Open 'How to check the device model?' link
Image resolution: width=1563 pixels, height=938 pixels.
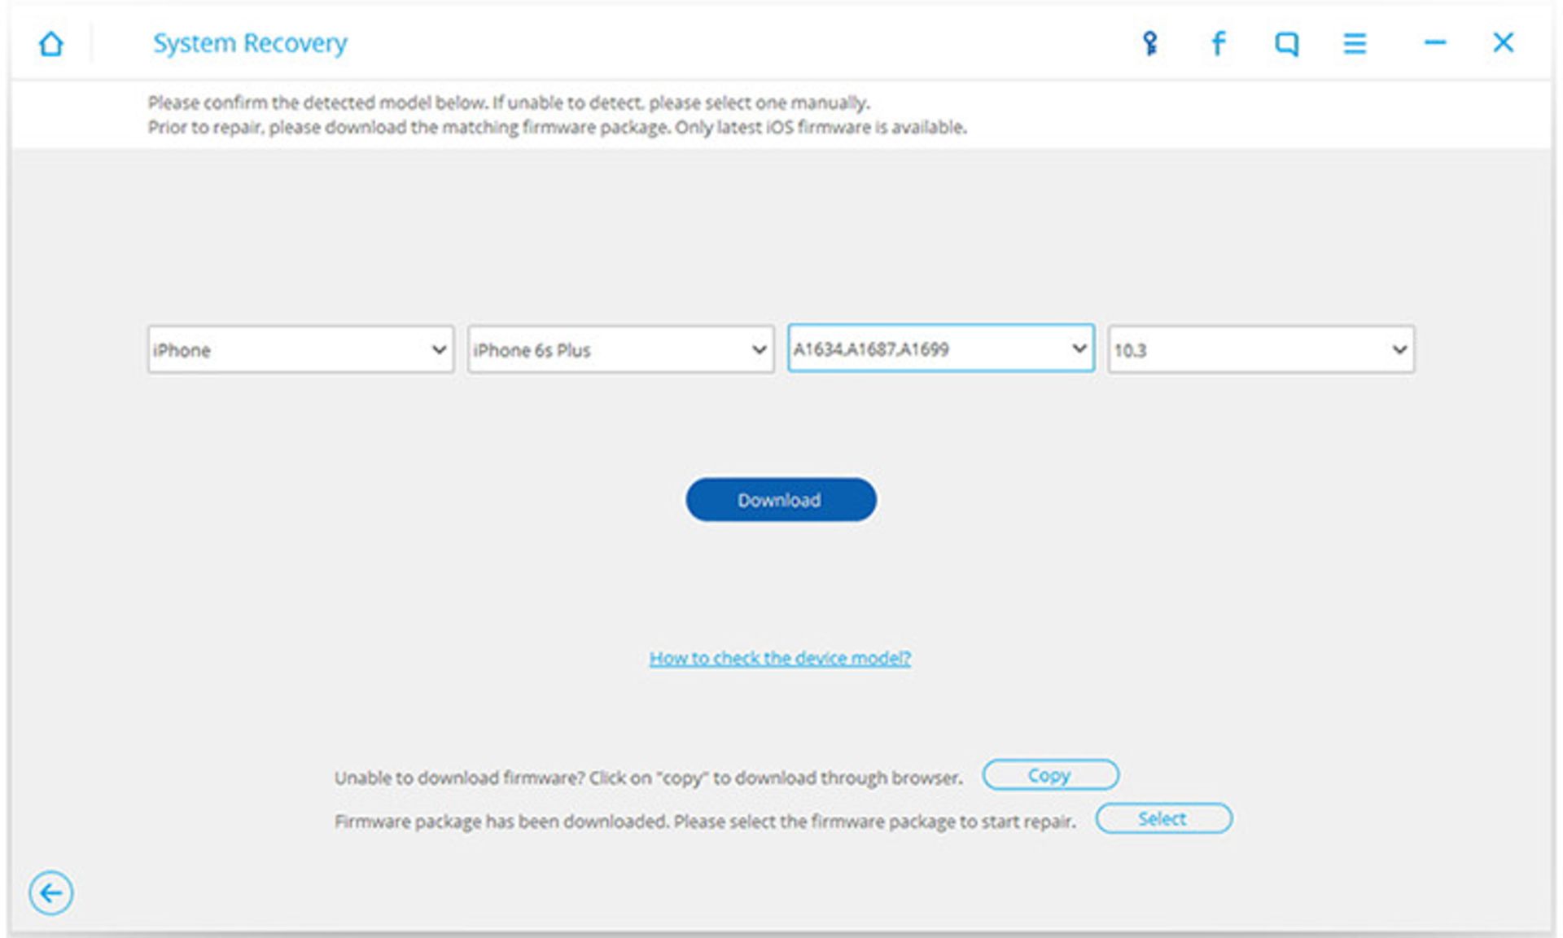pos(780,658)
